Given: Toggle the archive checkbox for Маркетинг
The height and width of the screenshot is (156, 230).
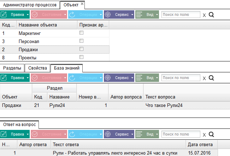Looking at the screenshot, I should [x=82, y=33].
